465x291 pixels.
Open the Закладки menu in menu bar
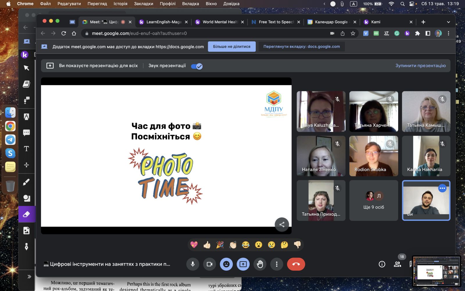pyautogui.click(x=143, y=4)
